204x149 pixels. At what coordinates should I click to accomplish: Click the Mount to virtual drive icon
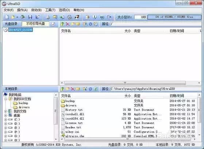[x=77, y=17]
